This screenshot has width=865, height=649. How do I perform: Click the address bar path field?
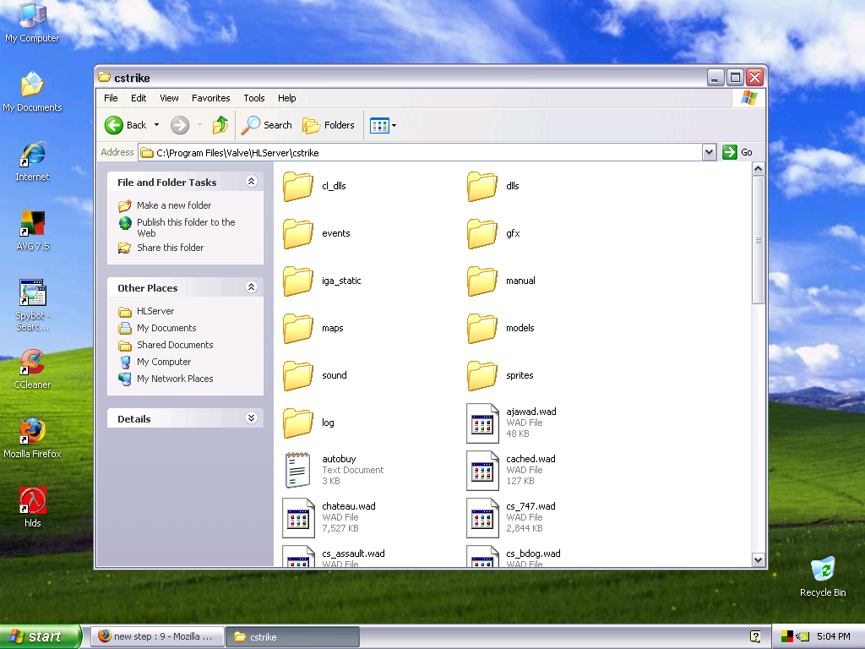[422, 153]
